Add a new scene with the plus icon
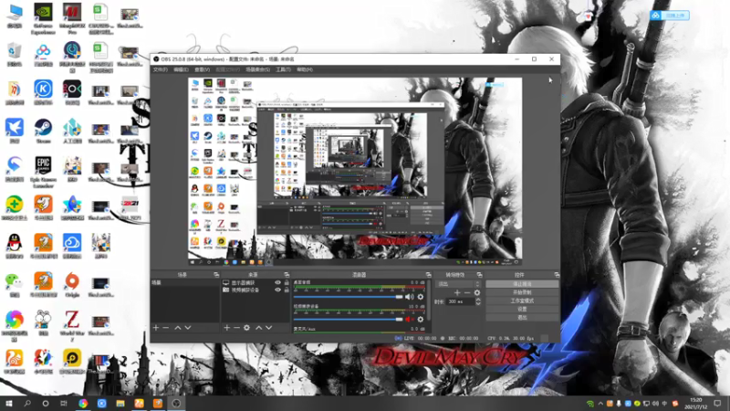 coord(156,328)
